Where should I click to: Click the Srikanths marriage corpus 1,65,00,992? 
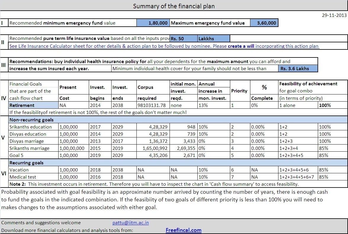pos(154,148)
